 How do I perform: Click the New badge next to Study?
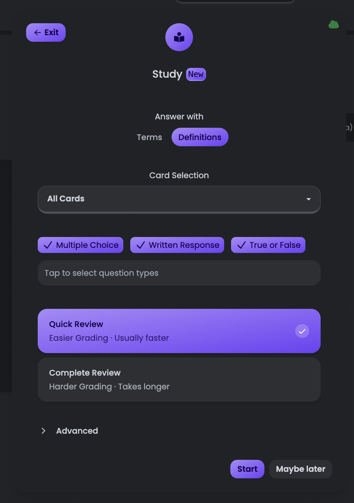[196, 74]
